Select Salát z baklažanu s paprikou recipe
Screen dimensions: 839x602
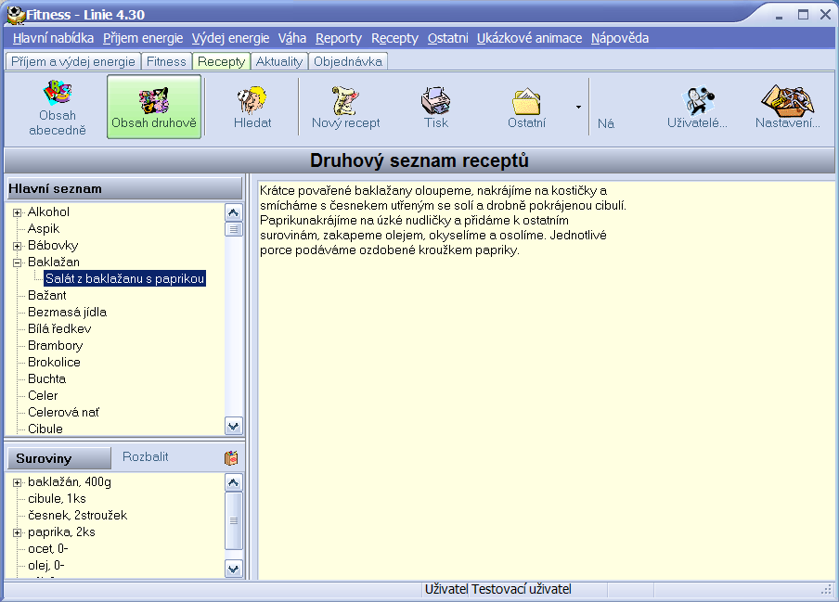(x=124, y=278)
